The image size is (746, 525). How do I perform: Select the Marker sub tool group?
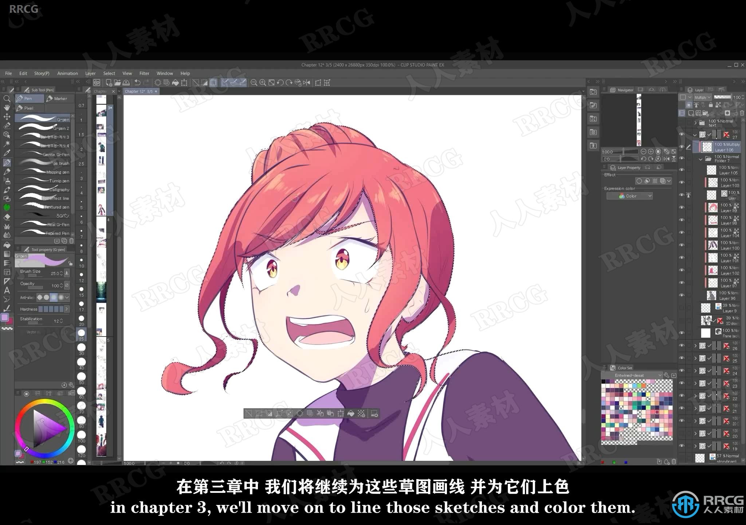pyautogui.click(x=59, y=98)
